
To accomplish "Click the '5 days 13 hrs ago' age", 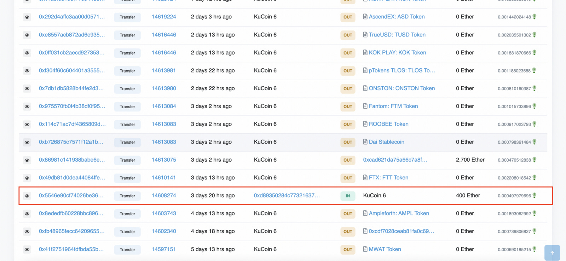I will (213, 249).
